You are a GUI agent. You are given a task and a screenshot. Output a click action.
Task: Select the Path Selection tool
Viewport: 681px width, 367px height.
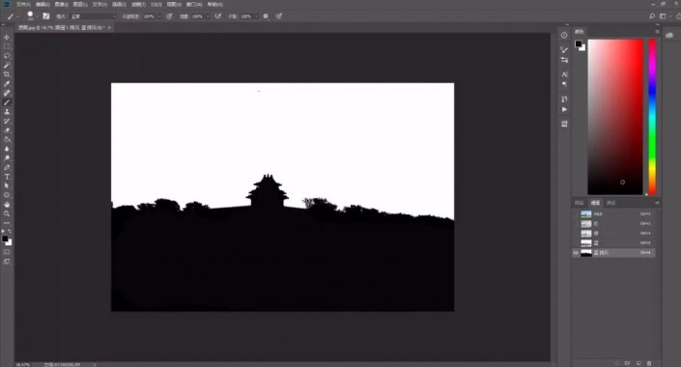(7, 185)
